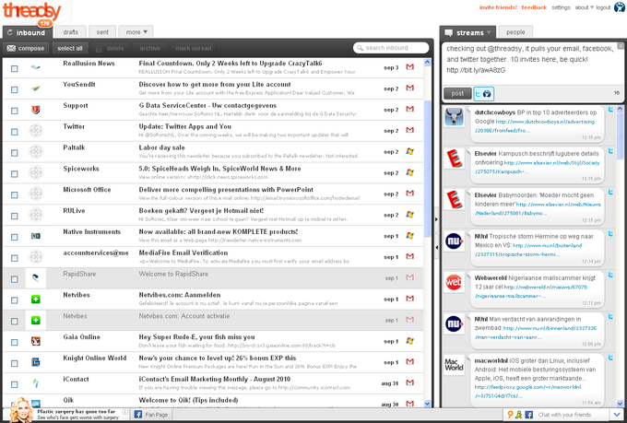Click the streams scrollbar up arrow
627x423 pixels.
click(x=620, y=109)
